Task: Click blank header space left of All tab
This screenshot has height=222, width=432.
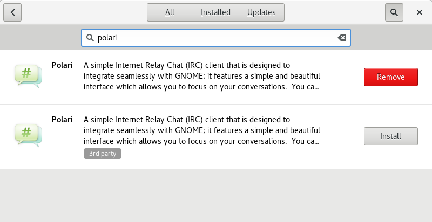Action: click(84, 12)
